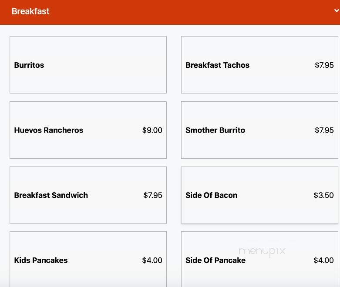
Task: Select the Smother Burrito card
Action: click(259, 130)
